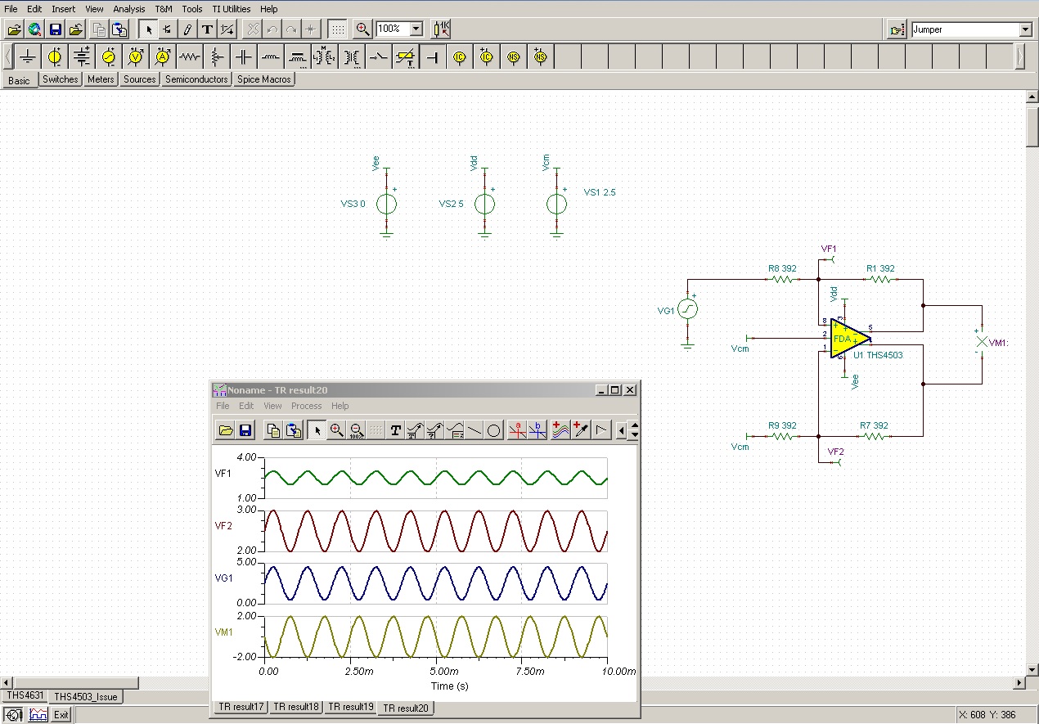Toggle grid button in result window toolbar
1039x724 pixels.
[x=376, y=430]
